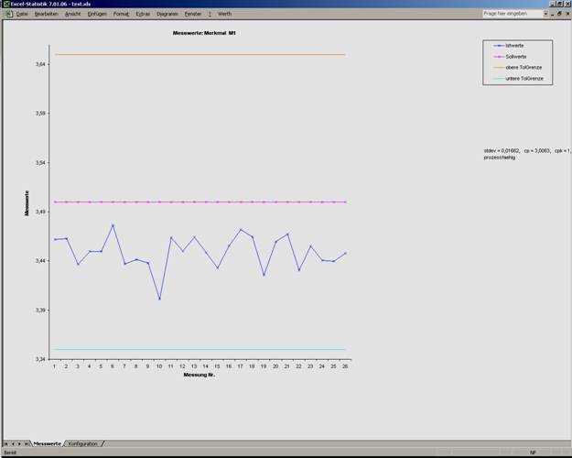
Task: Click the Sollwerte legend marker
Action: (498, 57)
